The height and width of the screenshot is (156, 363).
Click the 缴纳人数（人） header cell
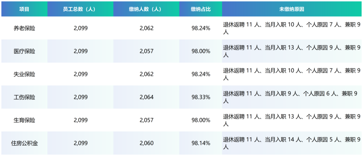click(x=146, y=9)
